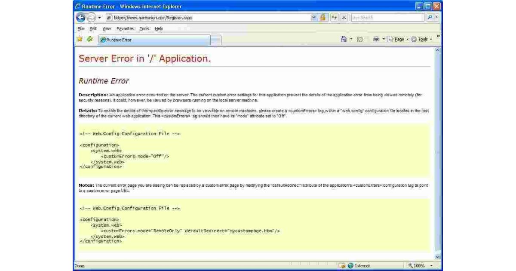This screenshot has height=271, width=516.
Task: Add this page to Favorites
Action: coord(89,39)
